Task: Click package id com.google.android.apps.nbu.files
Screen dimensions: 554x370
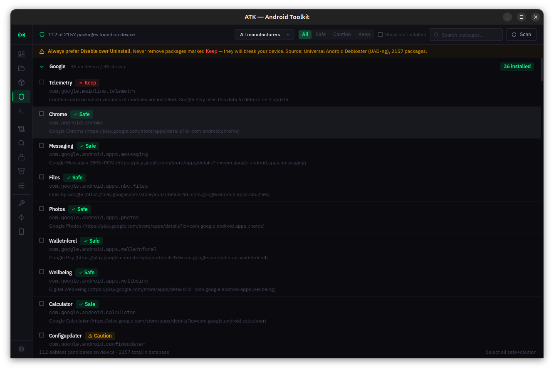Action: click(99, 186)
